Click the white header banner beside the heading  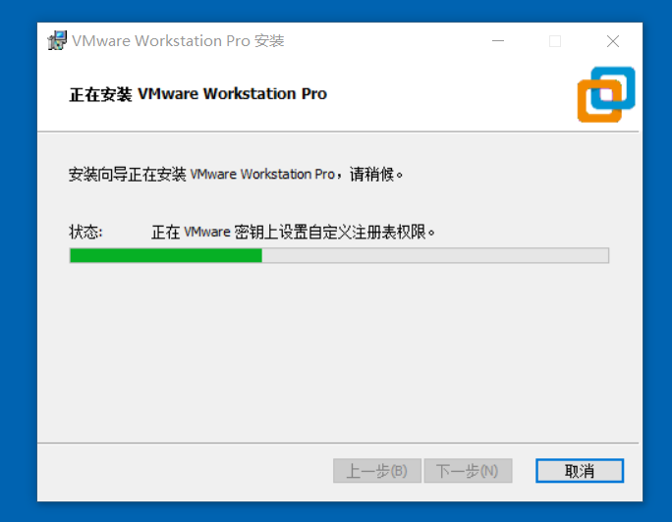[x=450, y=94]
